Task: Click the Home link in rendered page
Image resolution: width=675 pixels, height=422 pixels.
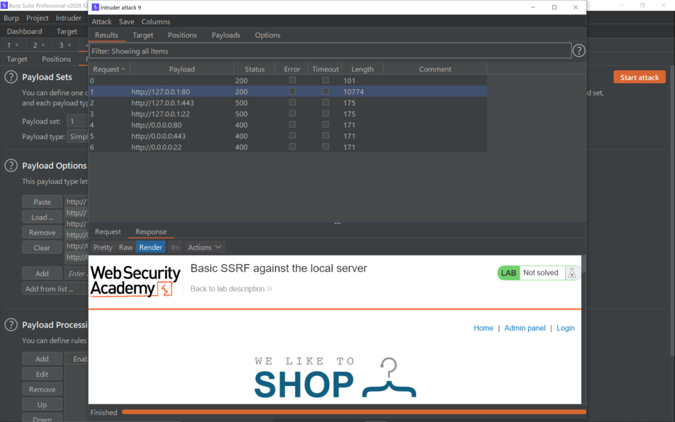Action: [483, 328]
